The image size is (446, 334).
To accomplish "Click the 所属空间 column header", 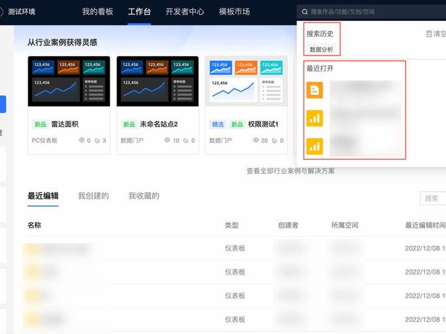I will (x=345, y=225).
